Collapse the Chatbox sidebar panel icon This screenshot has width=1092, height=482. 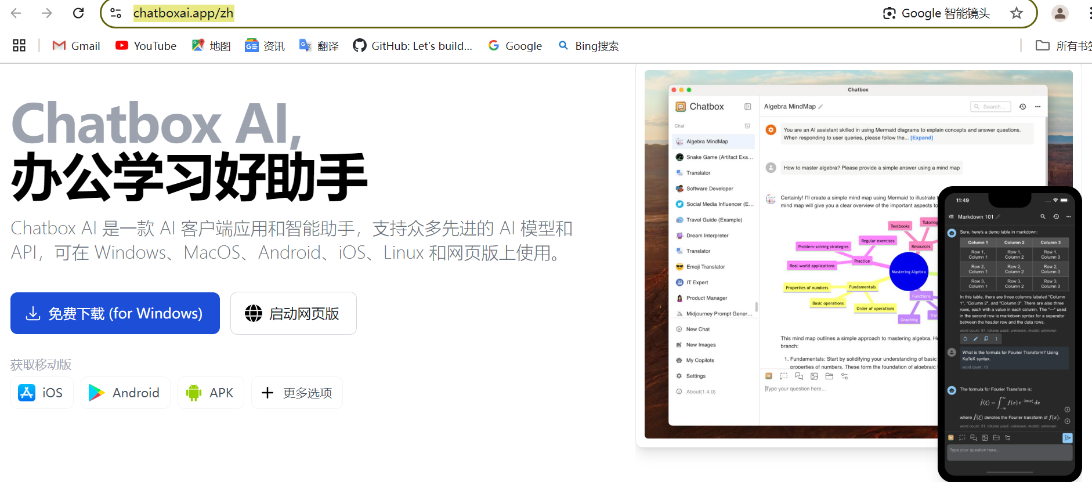pyautogui.click(x=748, y=107)
